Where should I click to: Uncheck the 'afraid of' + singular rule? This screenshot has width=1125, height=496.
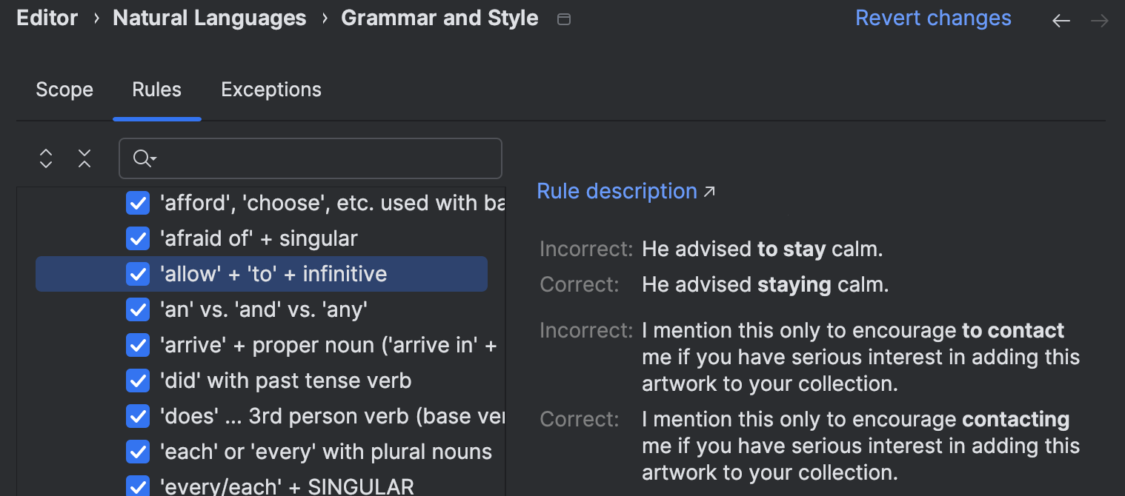click(138, 238)
